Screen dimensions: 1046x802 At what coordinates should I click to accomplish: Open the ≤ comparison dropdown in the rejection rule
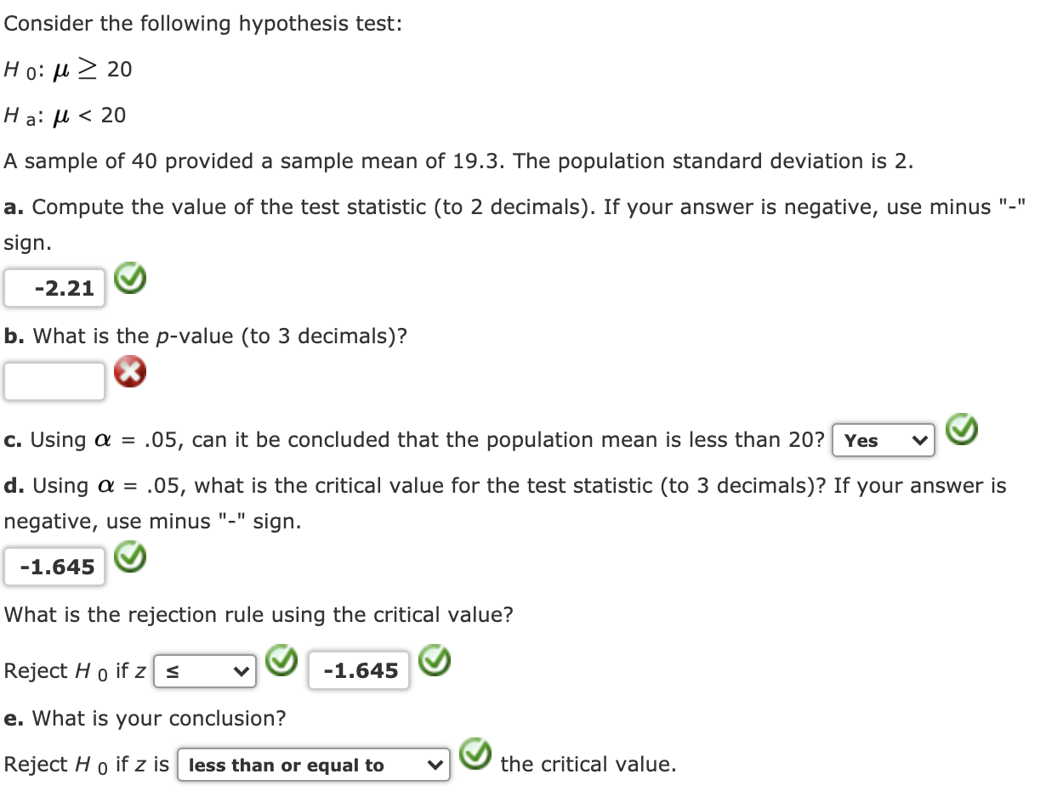click(204, 670)
